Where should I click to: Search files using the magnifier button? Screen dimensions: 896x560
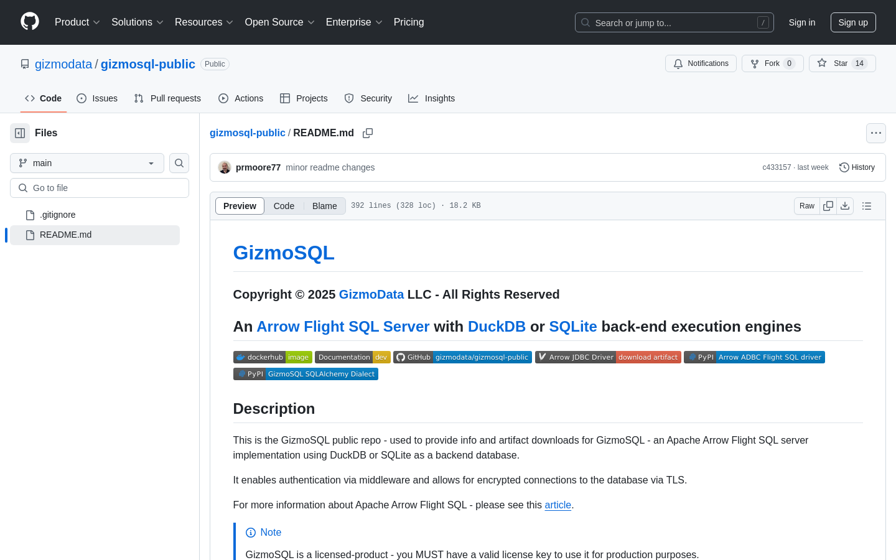pyautogui.click(x=179, y=163)
